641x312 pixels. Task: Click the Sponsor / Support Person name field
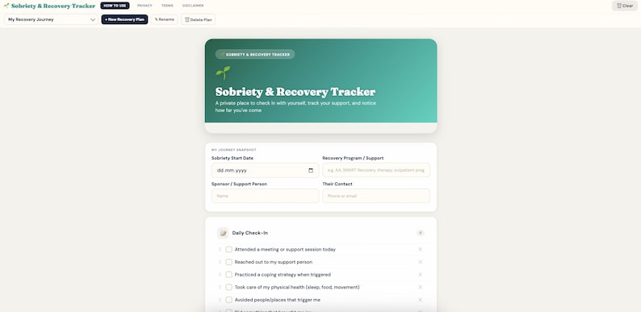click(266, 196)
